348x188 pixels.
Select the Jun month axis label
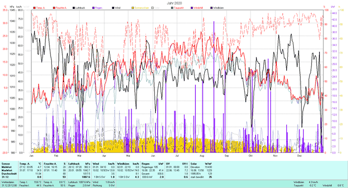coord(153,155)
